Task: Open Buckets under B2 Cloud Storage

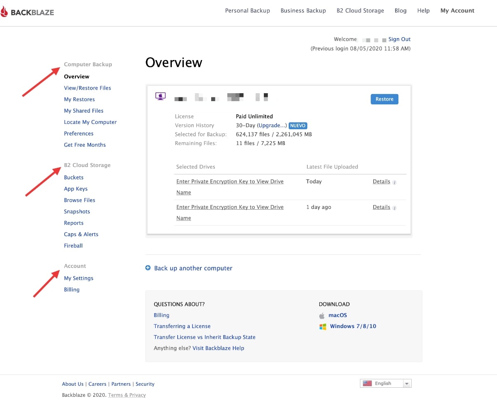Action: [x=74, y=177]
